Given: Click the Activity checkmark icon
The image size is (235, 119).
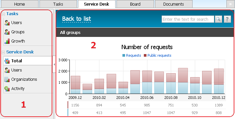Looking at the screenshot, I should 7,89.
